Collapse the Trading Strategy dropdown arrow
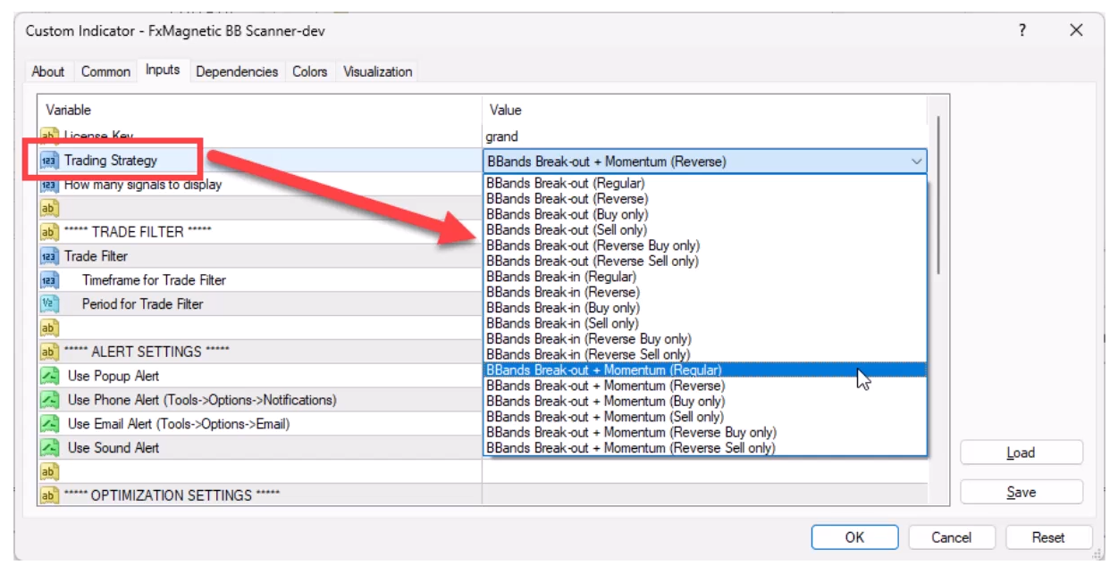 916,162
